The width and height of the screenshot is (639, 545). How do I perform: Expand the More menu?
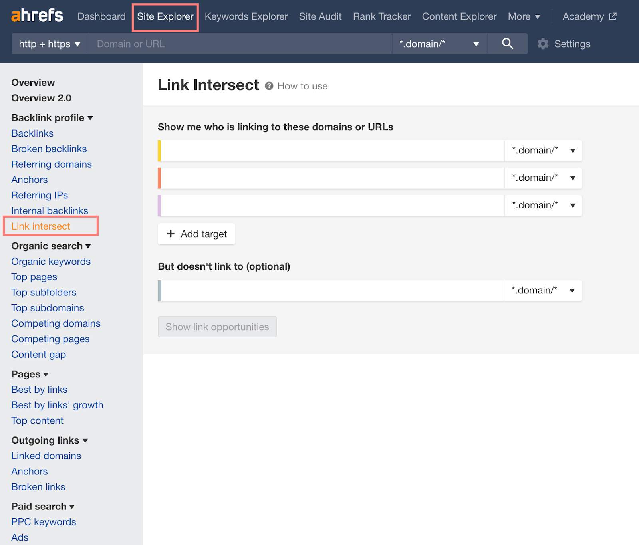(524, 16)
